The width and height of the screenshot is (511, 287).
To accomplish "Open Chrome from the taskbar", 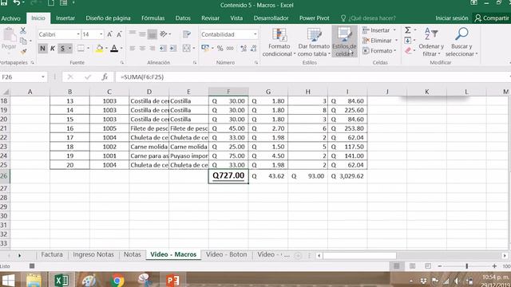I will pyautogui.click(x=117, y=280).
